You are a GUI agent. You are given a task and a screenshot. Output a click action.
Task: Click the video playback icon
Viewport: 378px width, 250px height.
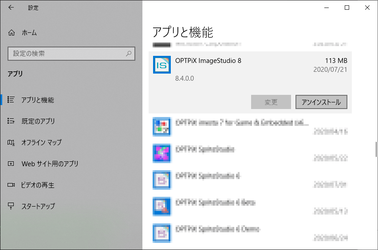click(x=11, y=185)
